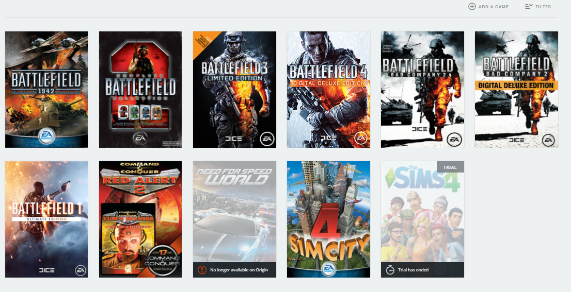Click the Limited Edition label on Battlefield 3
The height and width of the screenshot is (292, 571).
click(x=234, y=78)
